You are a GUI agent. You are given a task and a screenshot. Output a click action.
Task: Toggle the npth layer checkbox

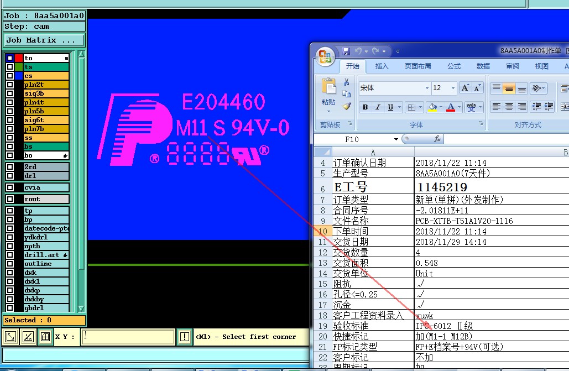10,246
